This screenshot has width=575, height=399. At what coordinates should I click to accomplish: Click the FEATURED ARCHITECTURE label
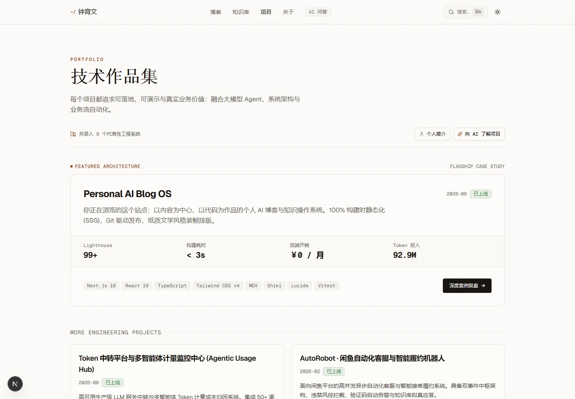[x=108, y=166]
